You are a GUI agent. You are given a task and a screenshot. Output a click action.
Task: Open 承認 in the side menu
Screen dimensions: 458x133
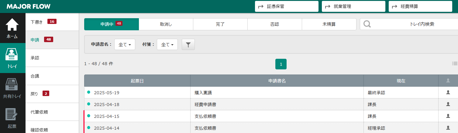52,58
